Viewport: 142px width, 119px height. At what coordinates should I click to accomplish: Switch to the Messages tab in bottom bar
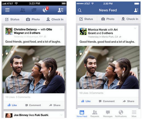108,114
